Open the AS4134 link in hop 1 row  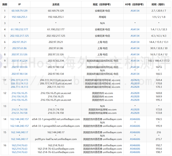pyautogui.click(x=135, y=11)
